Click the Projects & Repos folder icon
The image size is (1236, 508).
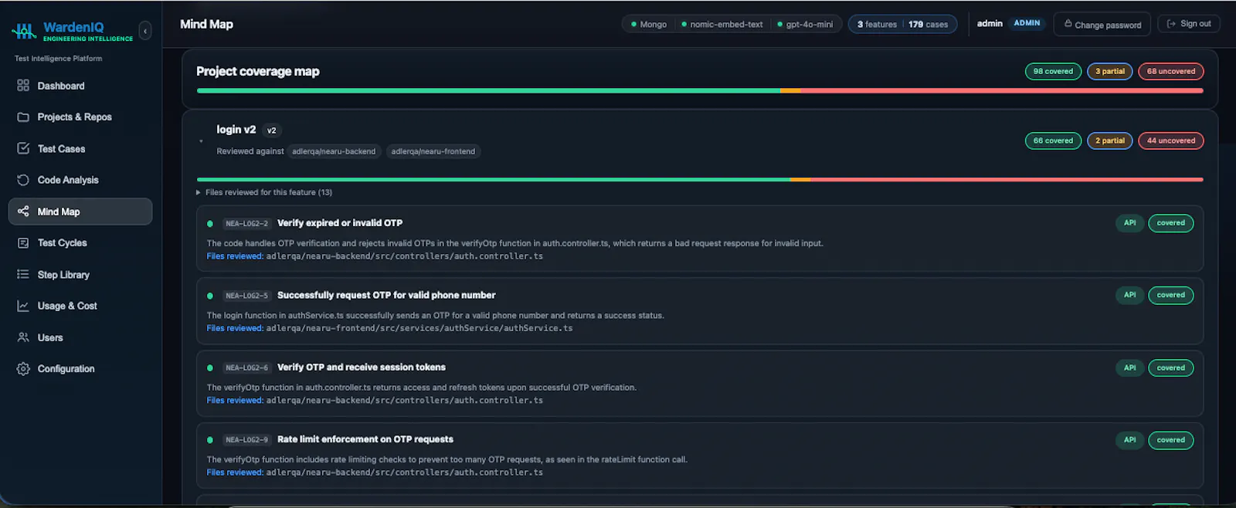click(23, 117)
